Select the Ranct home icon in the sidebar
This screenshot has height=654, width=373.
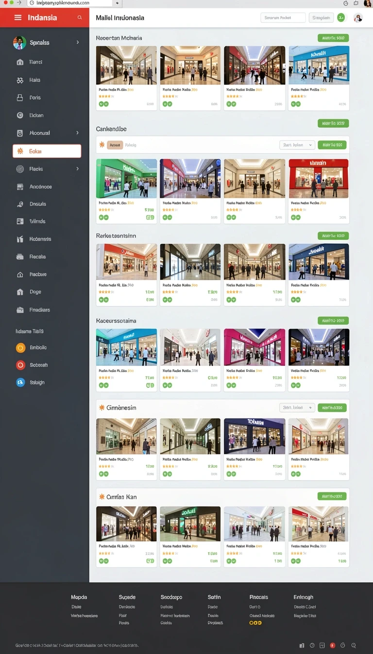coord(20,62)
